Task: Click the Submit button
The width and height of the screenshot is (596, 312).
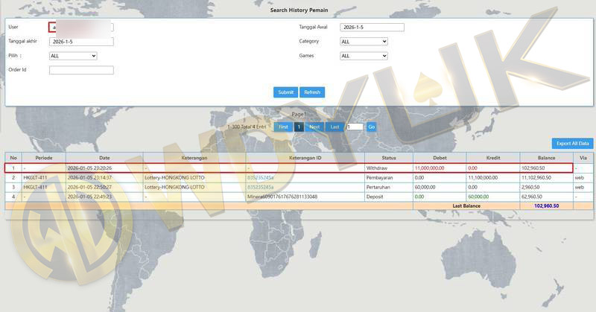Action: pyautogui.click(x=285, y=92)
